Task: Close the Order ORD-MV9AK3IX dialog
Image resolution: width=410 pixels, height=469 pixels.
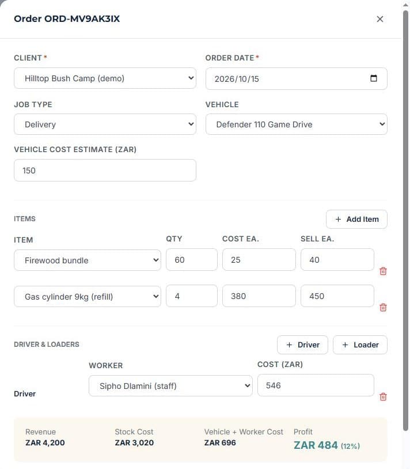Action: pos(380,19)
